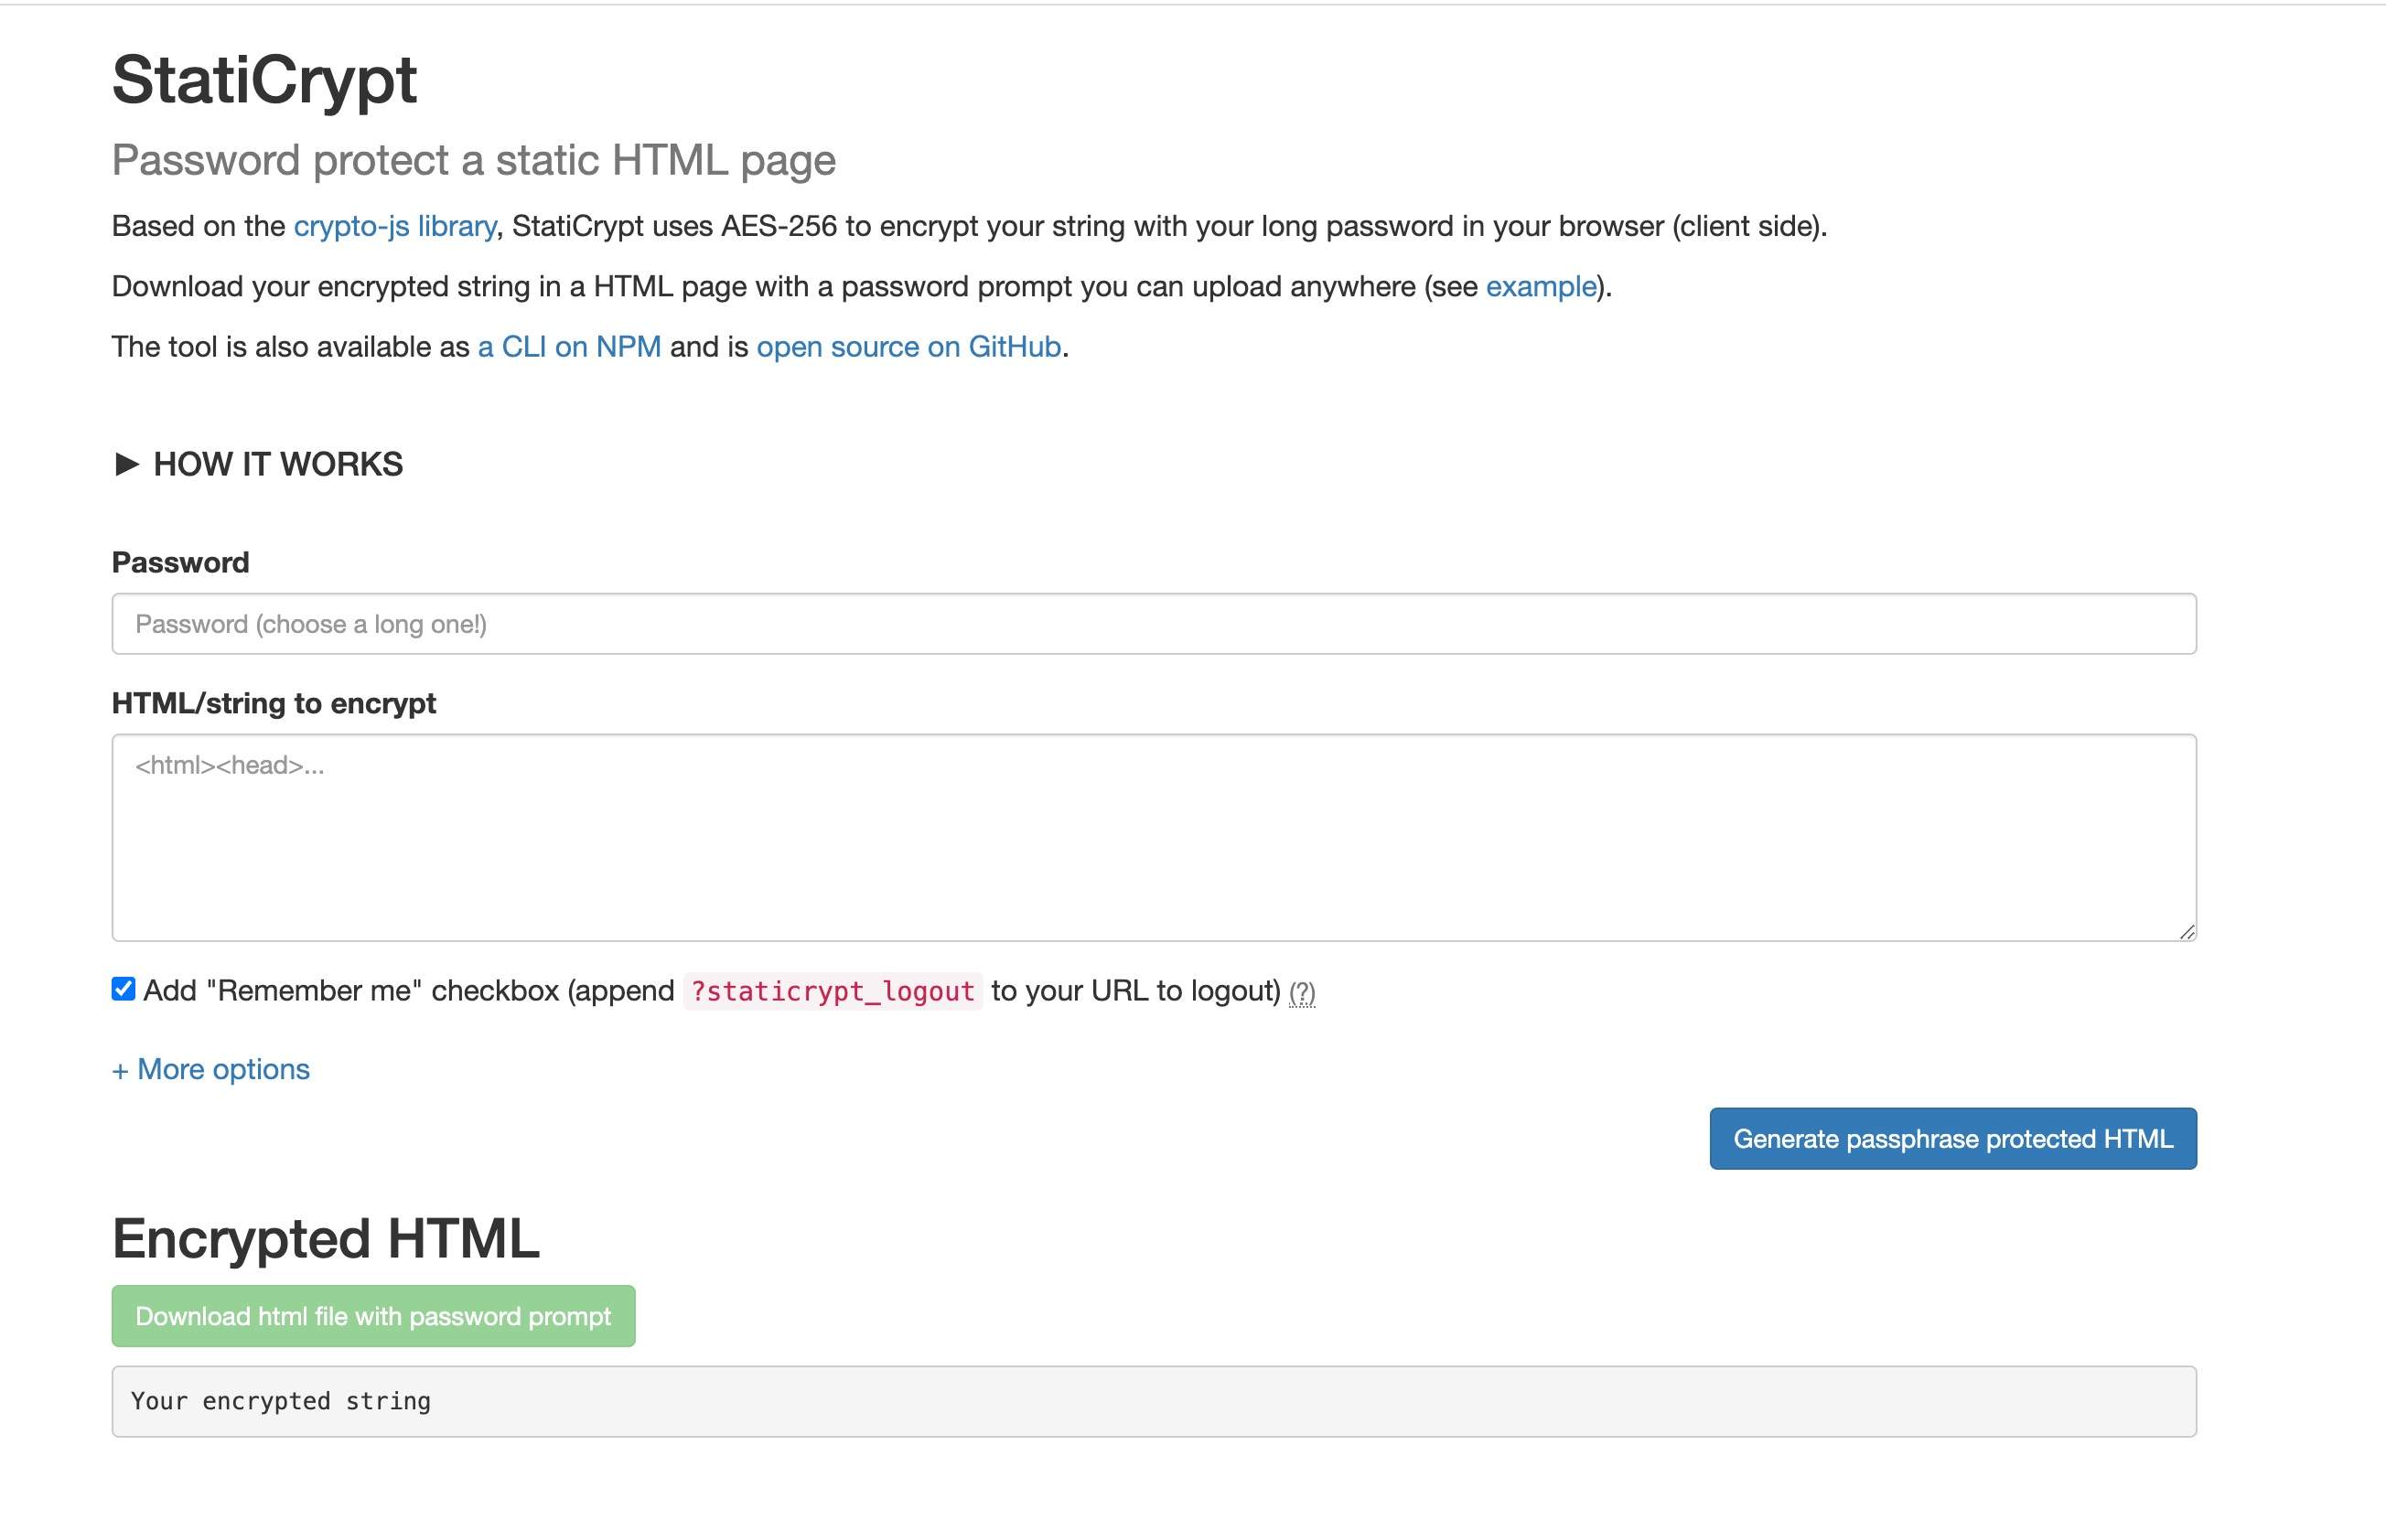Follow the 'a CLI on NPM' link
The width and height of the screenshot is (2386, 1531).
569,347
